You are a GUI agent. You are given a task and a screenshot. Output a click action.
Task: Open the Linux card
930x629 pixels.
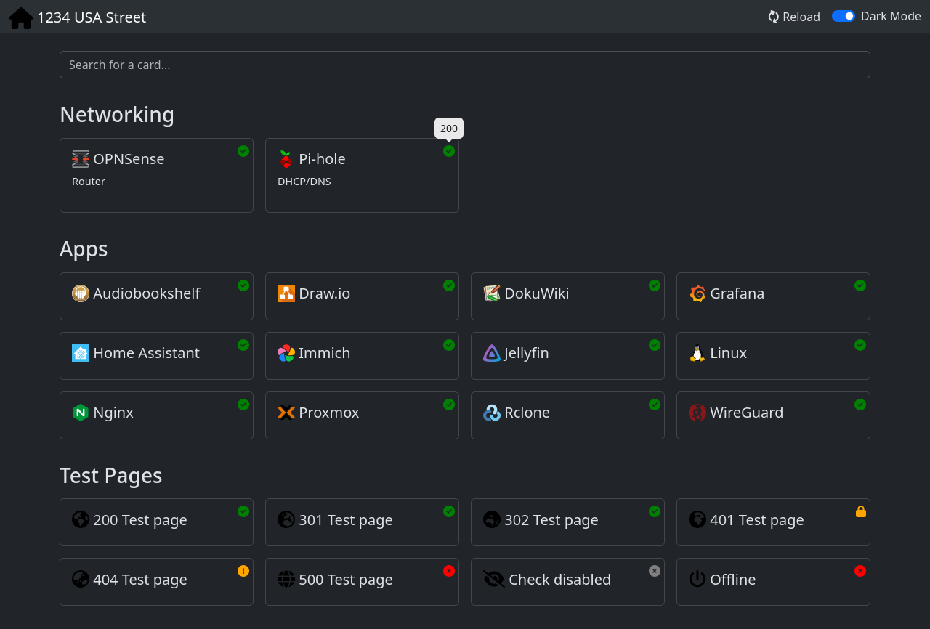773,356
